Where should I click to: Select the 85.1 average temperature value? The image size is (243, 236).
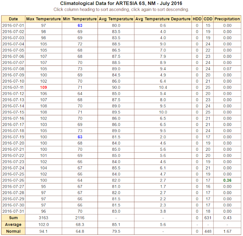116,225
